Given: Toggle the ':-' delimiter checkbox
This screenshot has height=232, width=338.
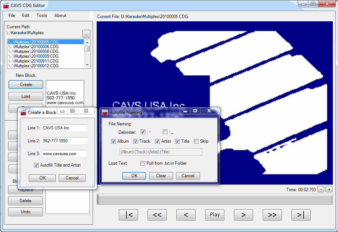Looking at the screenshot, I should (143, 132).
